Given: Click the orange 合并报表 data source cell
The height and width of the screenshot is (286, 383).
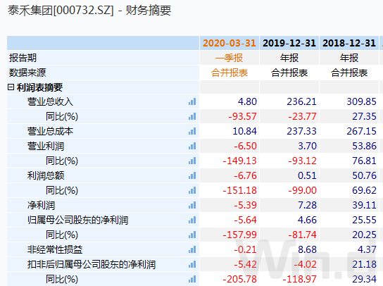Looking at the screenshot, I should (x=229, y=73).
